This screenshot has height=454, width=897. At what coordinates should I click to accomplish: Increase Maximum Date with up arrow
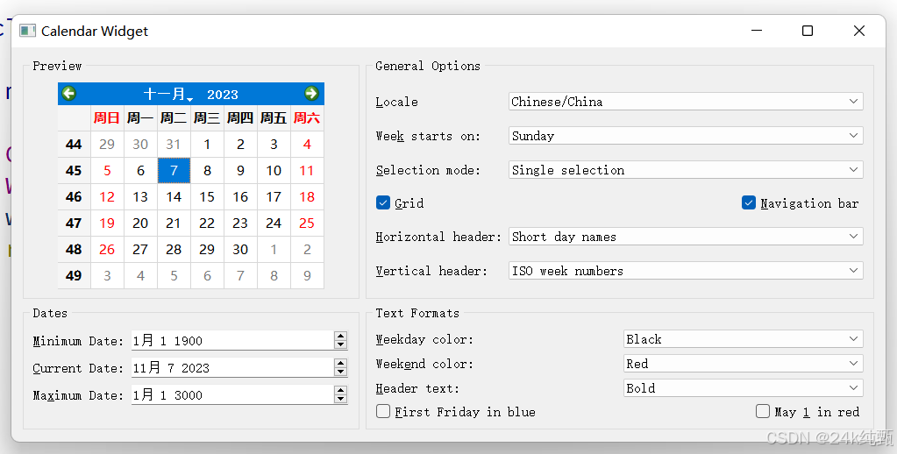(x=340, y=390)
